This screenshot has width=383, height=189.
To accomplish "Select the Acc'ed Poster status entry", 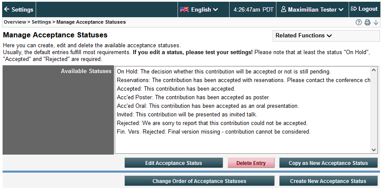I will (x=243, y=98).
